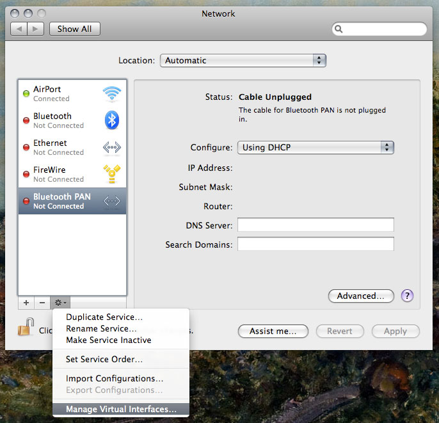Click the magnifier icon in search field

coord(339,29)
